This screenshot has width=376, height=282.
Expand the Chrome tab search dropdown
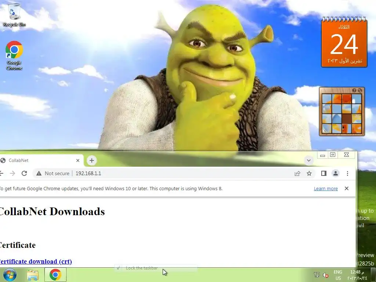(308, 160)
